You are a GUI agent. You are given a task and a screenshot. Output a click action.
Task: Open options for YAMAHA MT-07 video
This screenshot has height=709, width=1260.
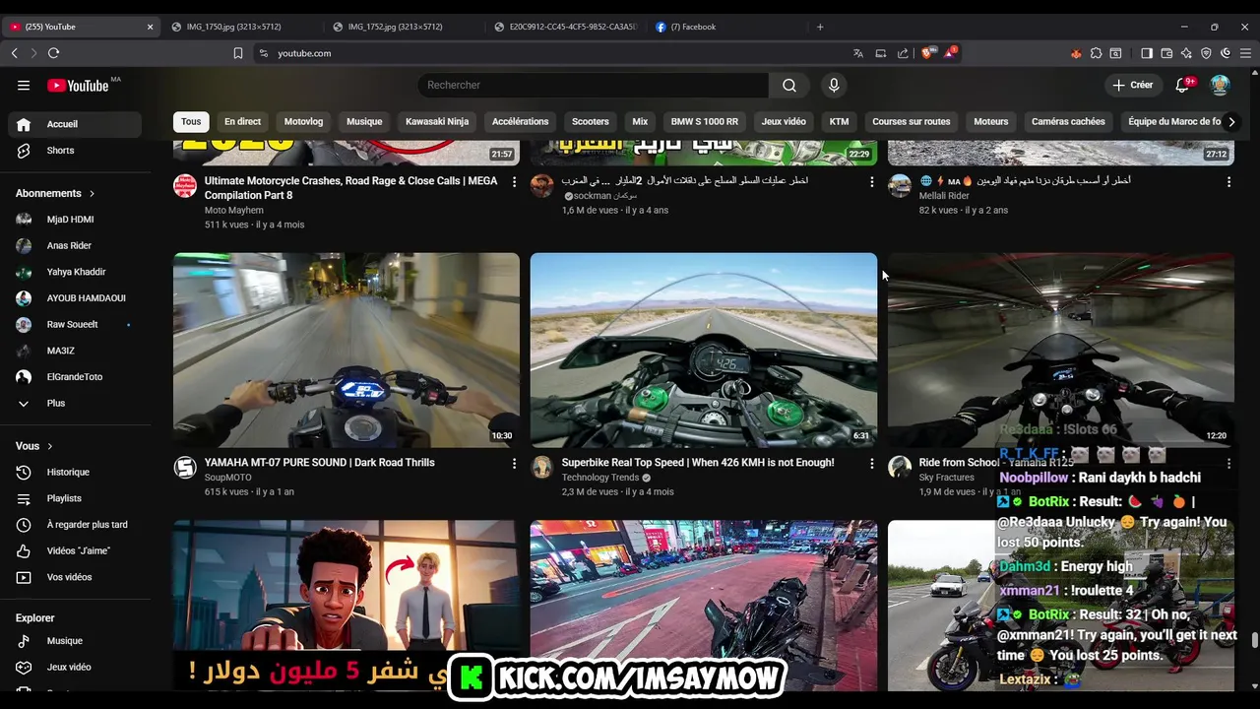pyautogui.click(x=514, y=463)
